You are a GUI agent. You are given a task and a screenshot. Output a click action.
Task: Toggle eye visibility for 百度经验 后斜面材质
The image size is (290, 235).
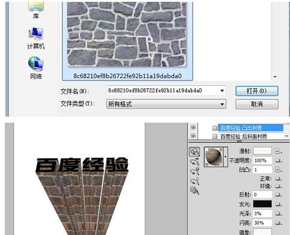193,136
